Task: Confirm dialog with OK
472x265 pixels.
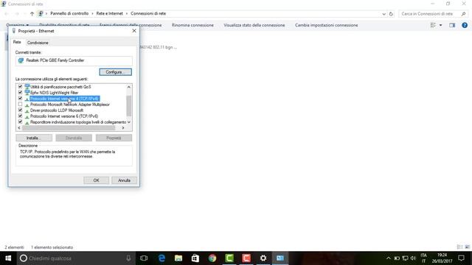Action: [97, 180]
